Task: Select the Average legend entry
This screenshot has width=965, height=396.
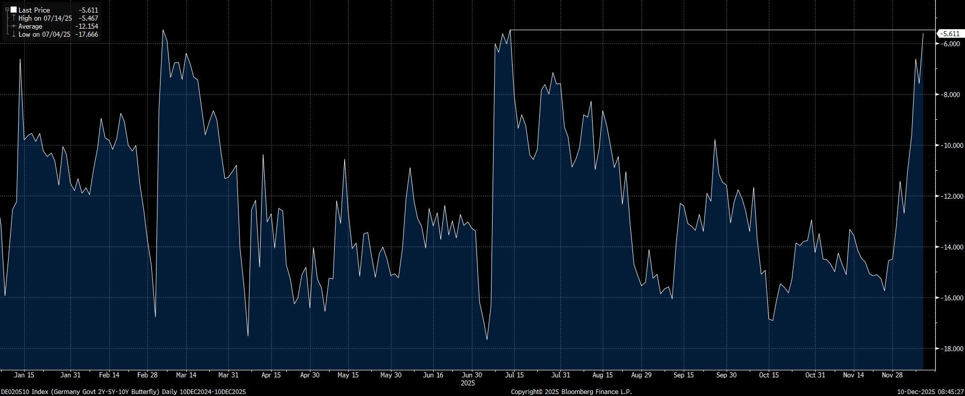Action: (x=30, y=26)
